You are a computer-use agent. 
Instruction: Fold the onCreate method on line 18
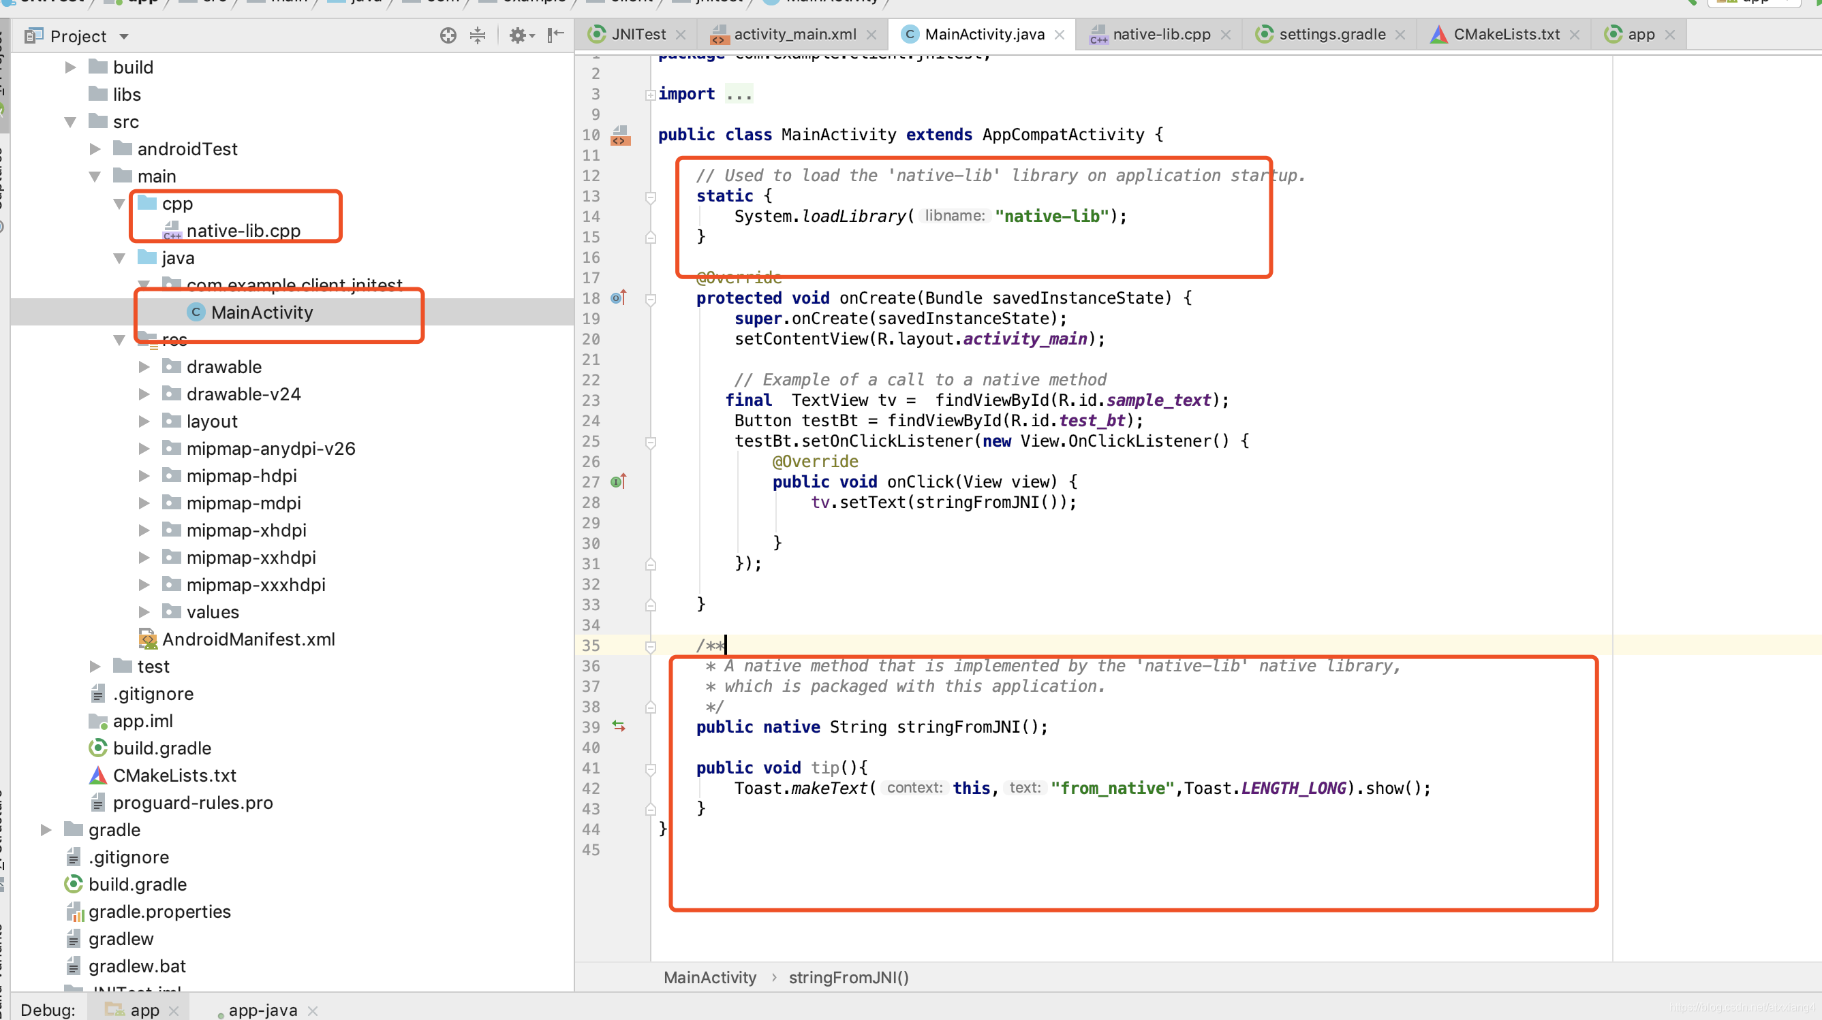(x=650, y=300)
